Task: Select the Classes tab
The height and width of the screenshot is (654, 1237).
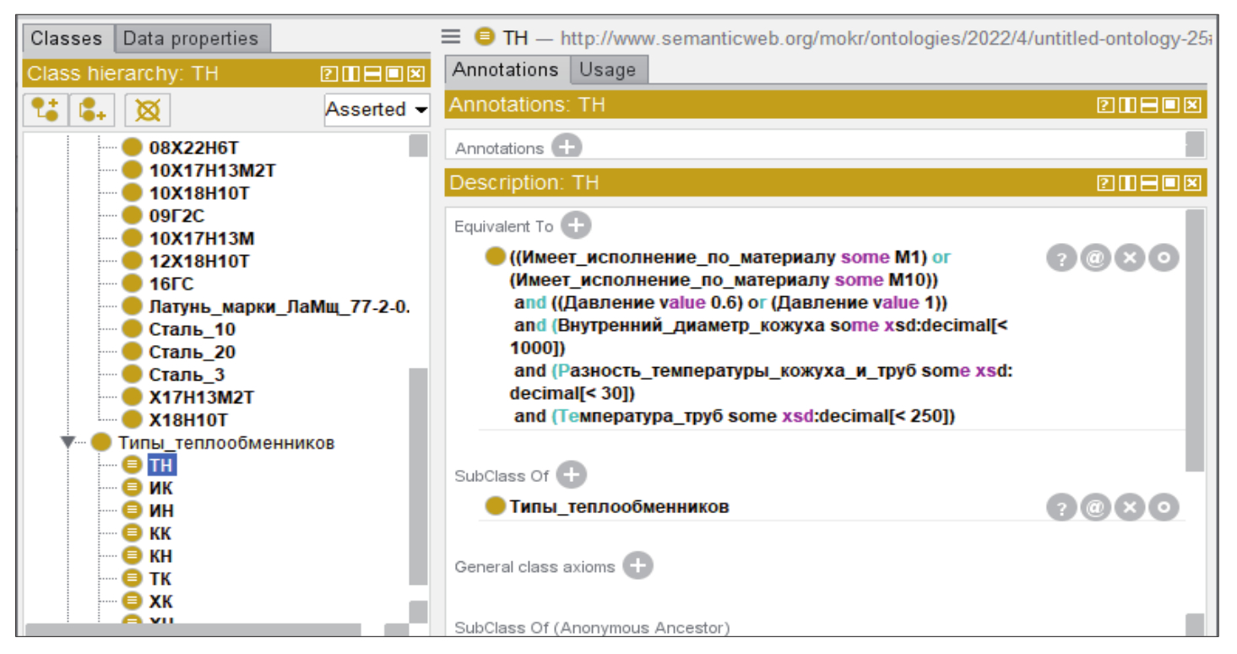Action: pyautogui.click(x=66, y=39)
